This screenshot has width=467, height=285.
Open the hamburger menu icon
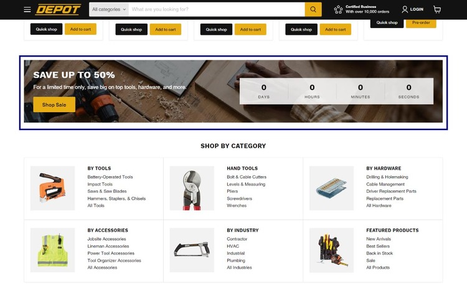click(x=27, y=9)
